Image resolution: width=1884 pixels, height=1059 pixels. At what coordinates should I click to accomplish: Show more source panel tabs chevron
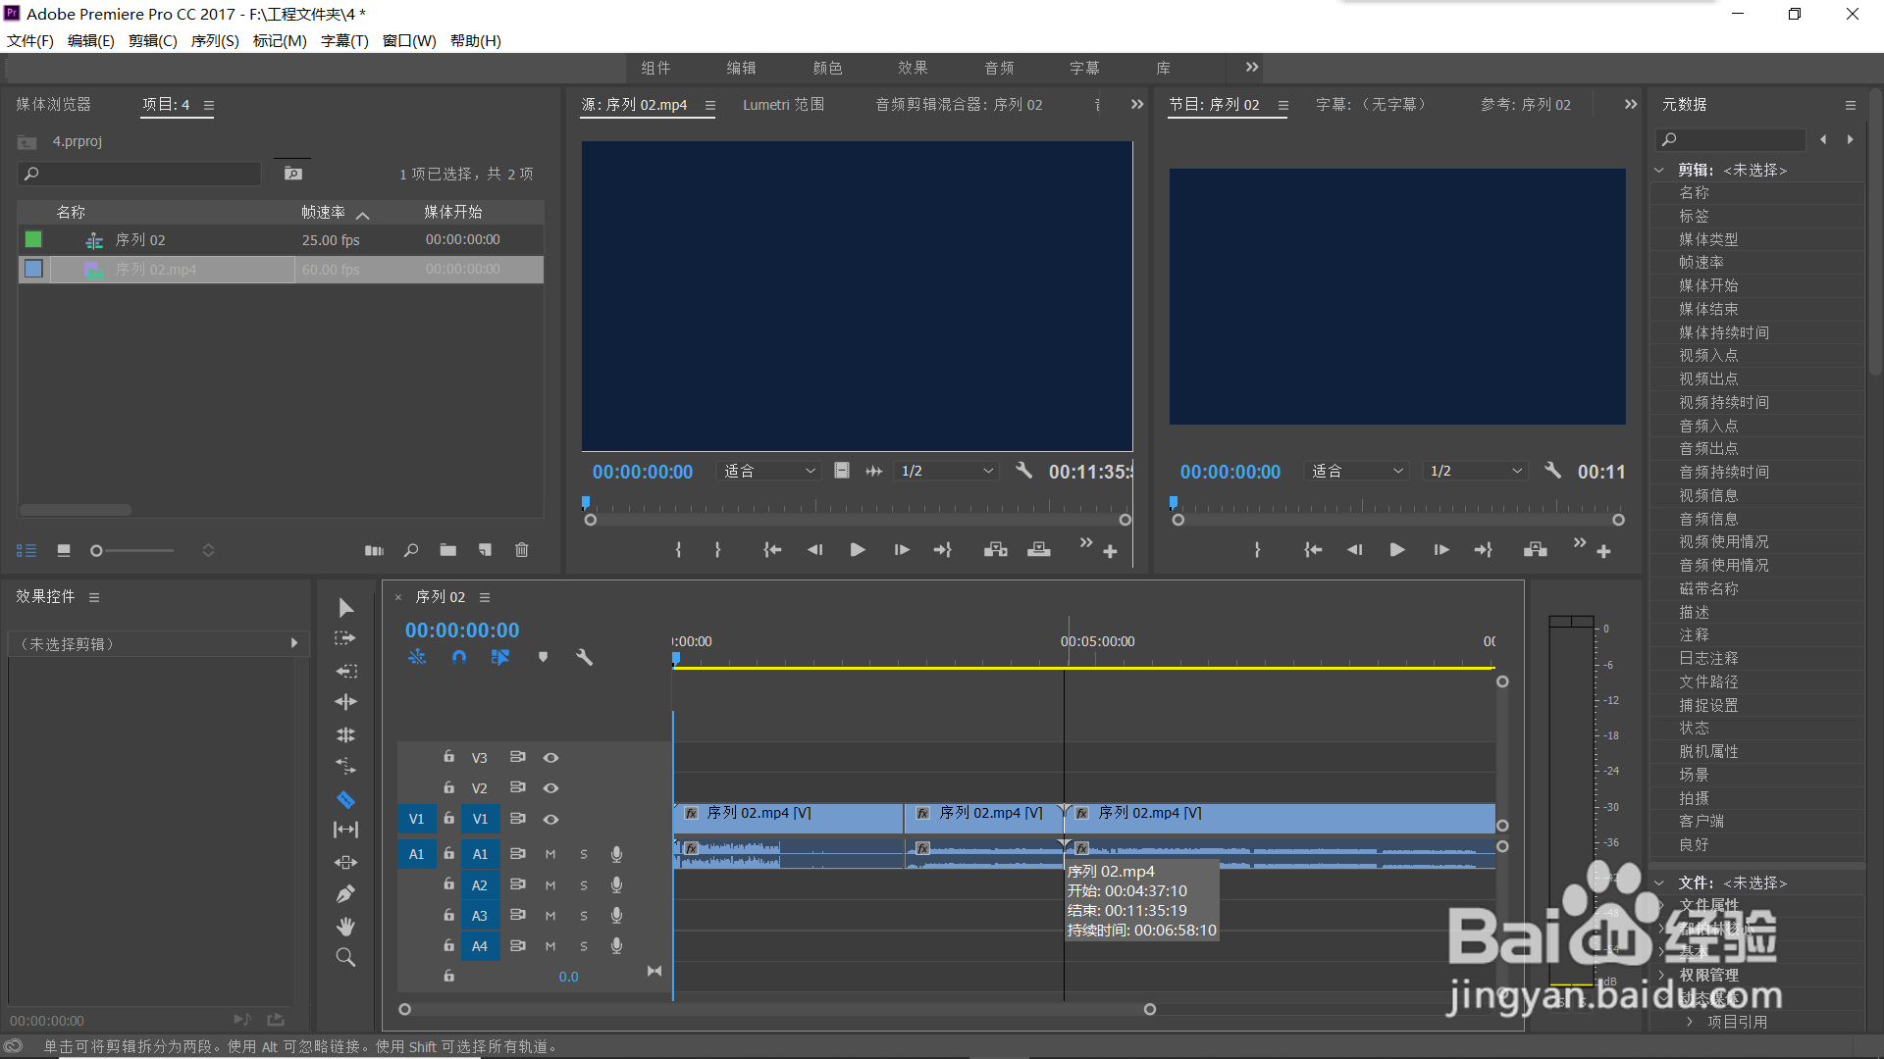coord(1137,105)
